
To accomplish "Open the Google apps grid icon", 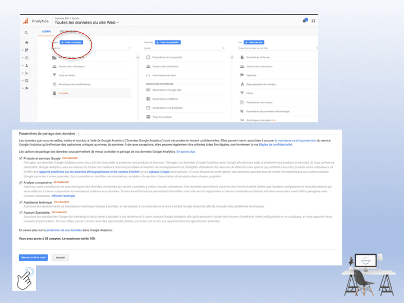I will click(313, 21).
